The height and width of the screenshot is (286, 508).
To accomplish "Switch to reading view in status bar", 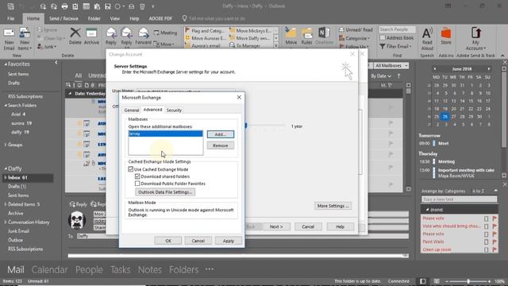I will [437, 281].
